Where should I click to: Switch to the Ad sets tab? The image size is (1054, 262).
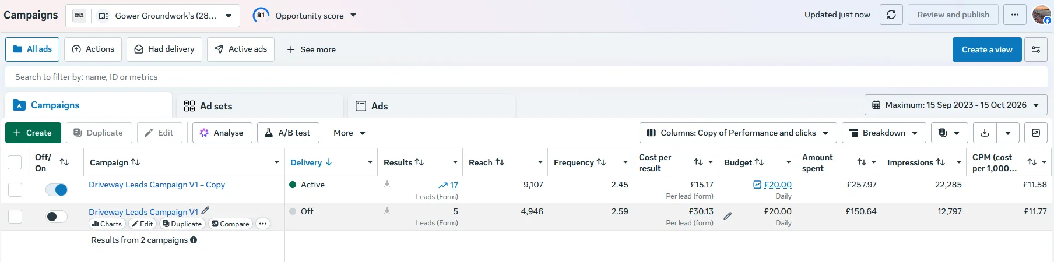260,106
